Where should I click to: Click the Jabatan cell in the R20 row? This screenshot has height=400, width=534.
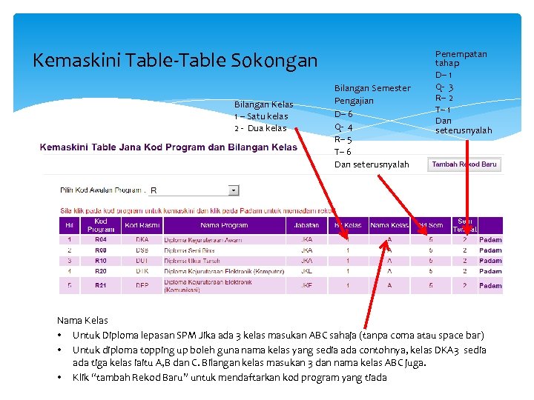tap(306, 271)
